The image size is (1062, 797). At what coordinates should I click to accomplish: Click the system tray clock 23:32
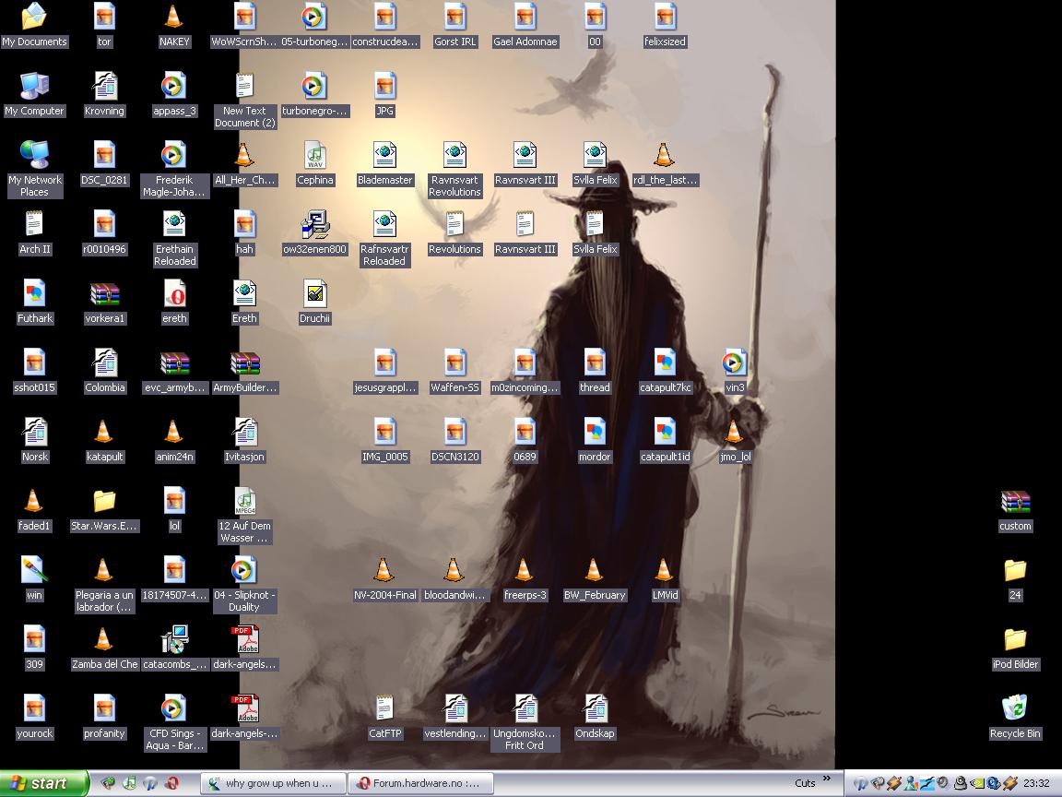click(1036, 783)
